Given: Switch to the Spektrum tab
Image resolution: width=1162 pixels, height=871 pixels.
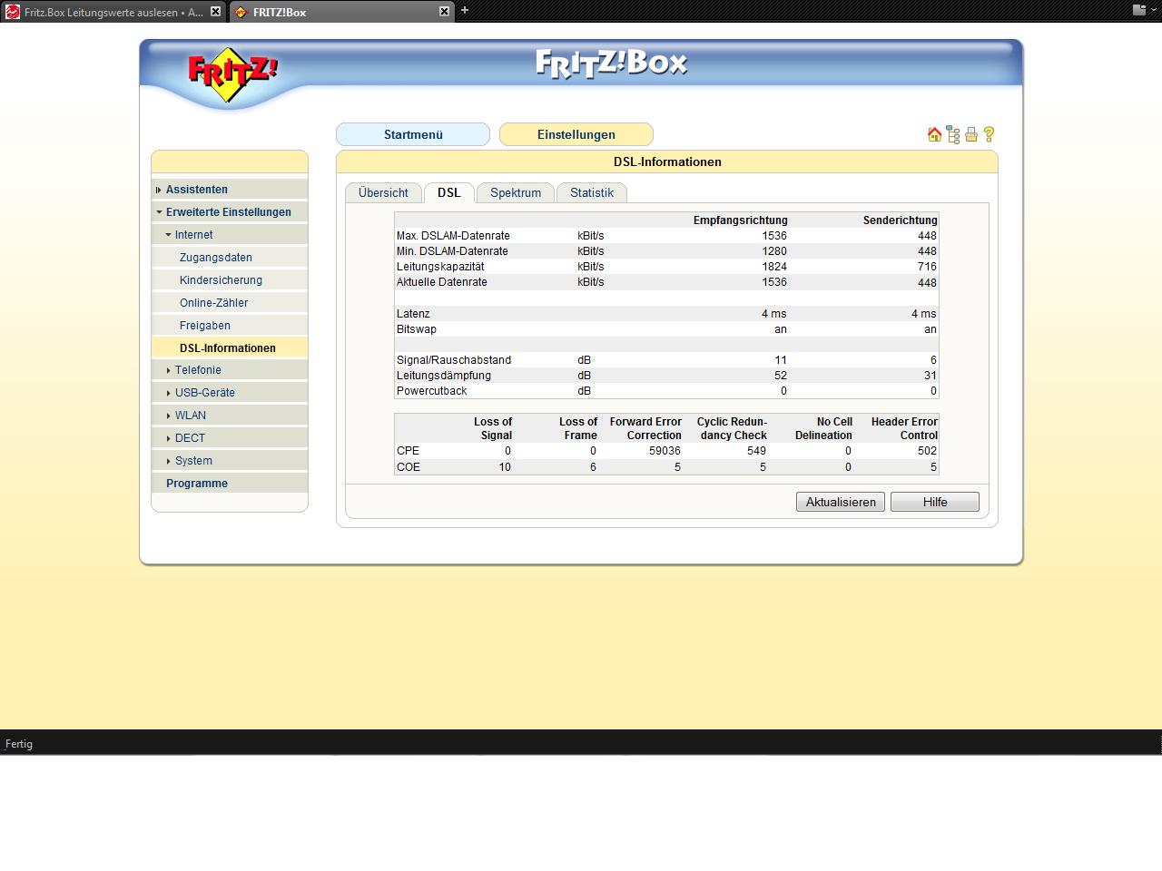Looking at the screenshot, I should tap(515, 193).
